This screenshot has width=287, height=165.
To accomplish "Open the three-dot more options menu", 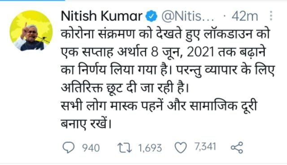I will pyautogui.click(x=271, y=16).
